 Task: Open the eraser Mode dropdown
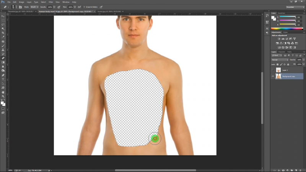coord(34,7)
